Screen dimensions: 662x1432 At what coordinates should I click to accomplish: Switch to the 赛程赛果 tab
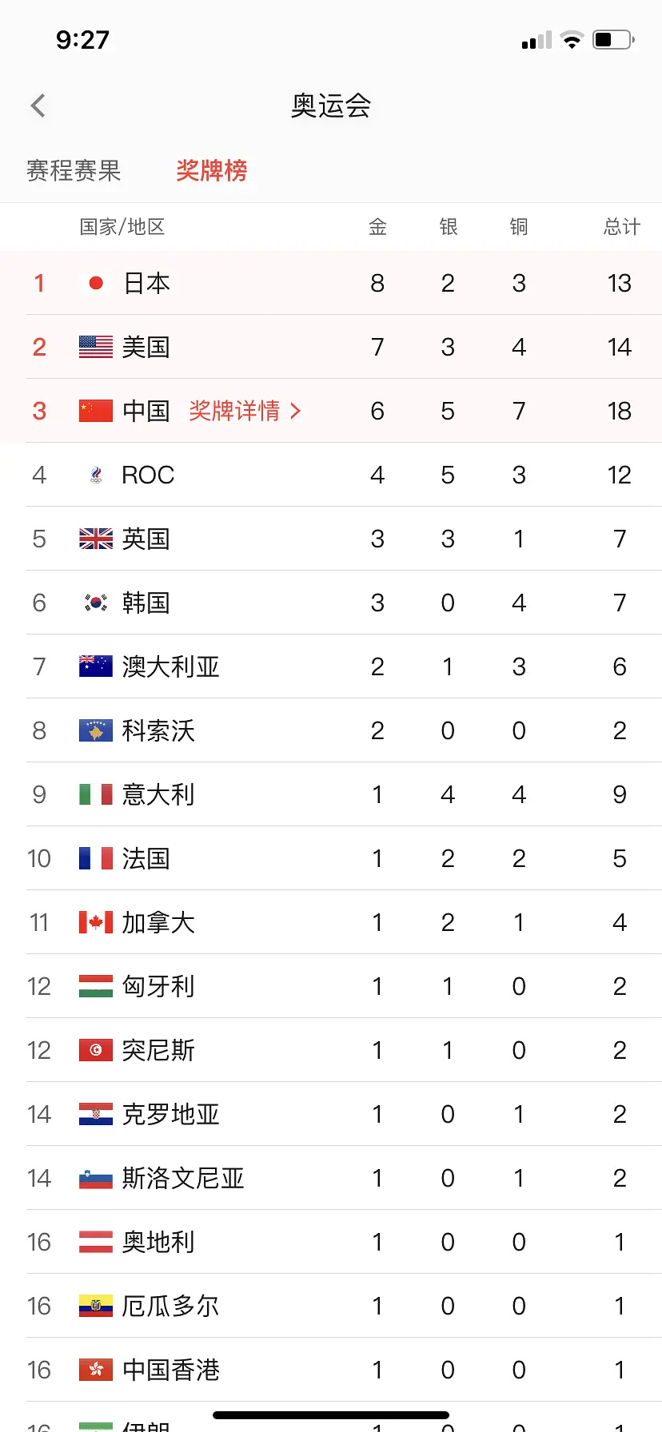click(74, 170)
